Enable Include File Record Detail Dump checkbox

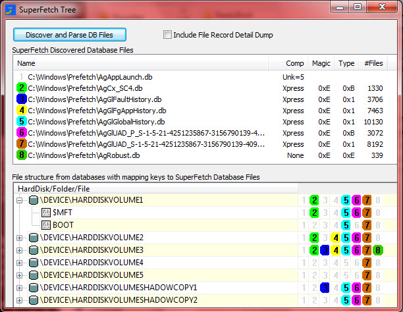(x=167, y=35)
